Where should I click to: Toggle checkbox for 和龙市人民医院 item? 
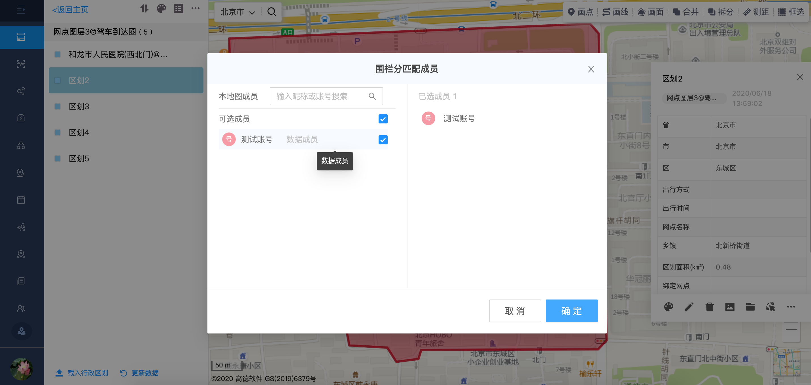(57, 54)
